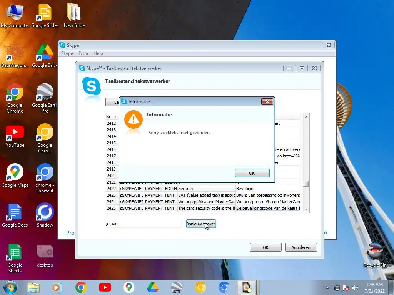This screenshot has width=394, height=295.
Task: Open the DataWagon desktop shortcut
Action: click(15, 56)
